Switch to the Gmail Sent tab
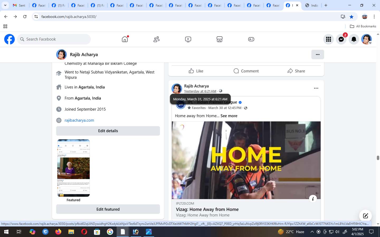This screenshot has height=237, width=380. tap(19, 5)
